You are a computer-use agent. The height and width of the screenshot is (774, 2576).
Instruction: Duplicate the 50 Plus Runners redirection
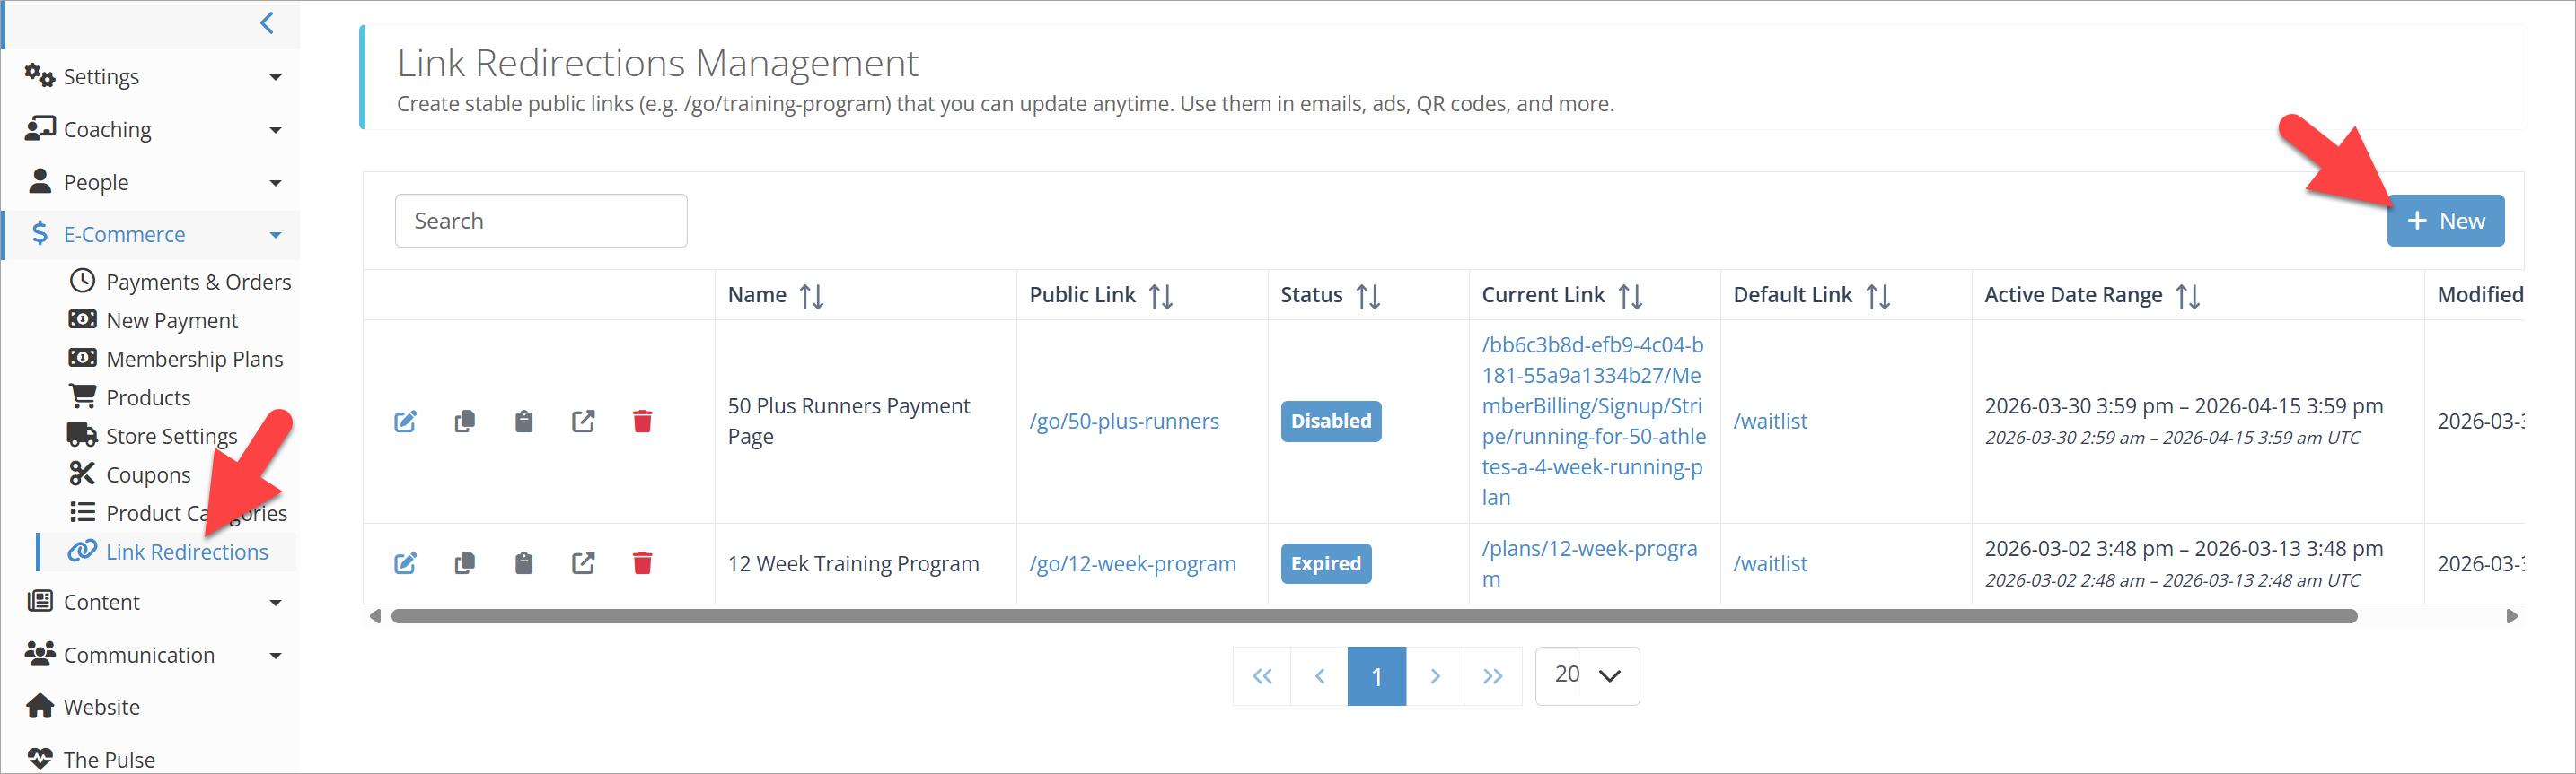(x=464, y=422)
